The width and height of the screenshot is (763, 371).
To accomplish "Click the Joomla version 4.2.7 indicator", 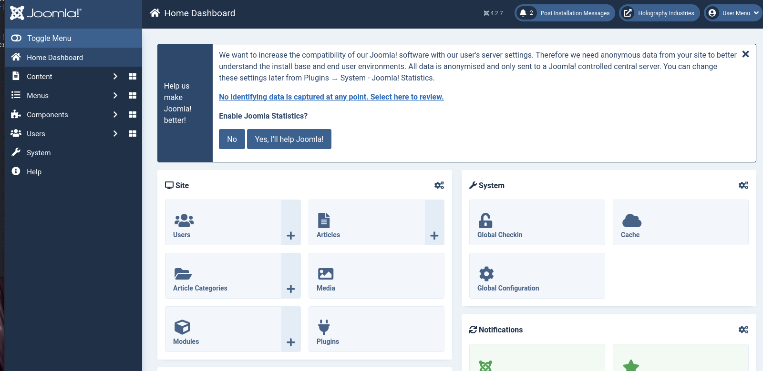I will click(x=493, y=13).
